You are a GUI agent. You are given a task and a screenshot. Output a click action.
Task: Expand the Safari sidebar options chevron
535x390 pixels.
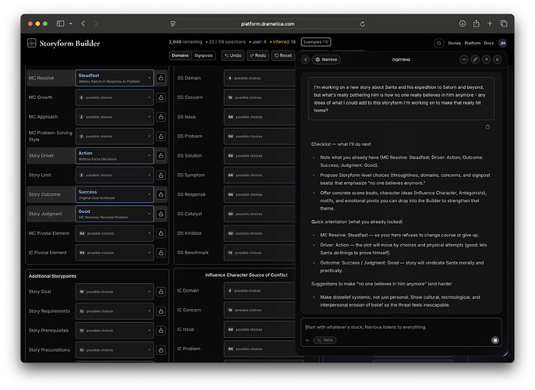70,23
